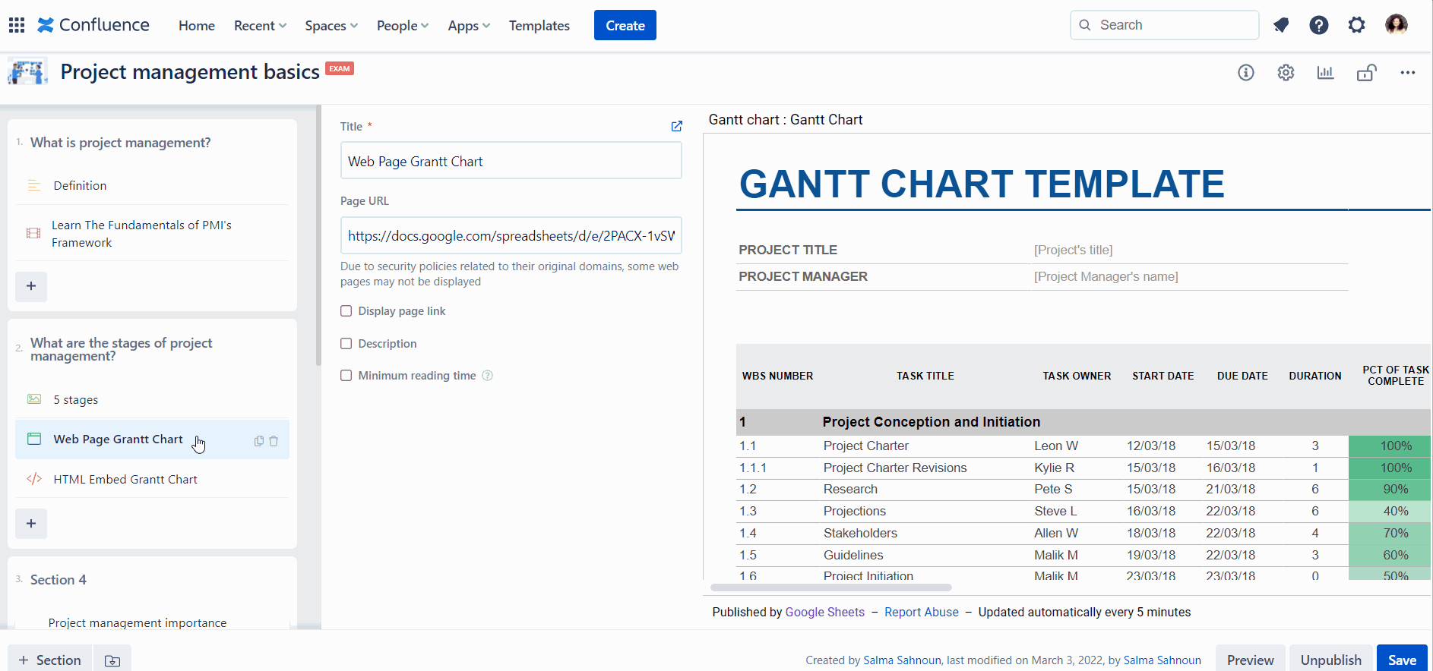The height and width of the screenshot is (671, 1433).
Task: Go to Templates in navigation
Action: [x=539, y=26]
